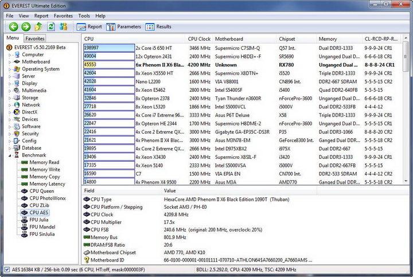Select the Network tree node

pyautogui.click(x=31, y=104)
